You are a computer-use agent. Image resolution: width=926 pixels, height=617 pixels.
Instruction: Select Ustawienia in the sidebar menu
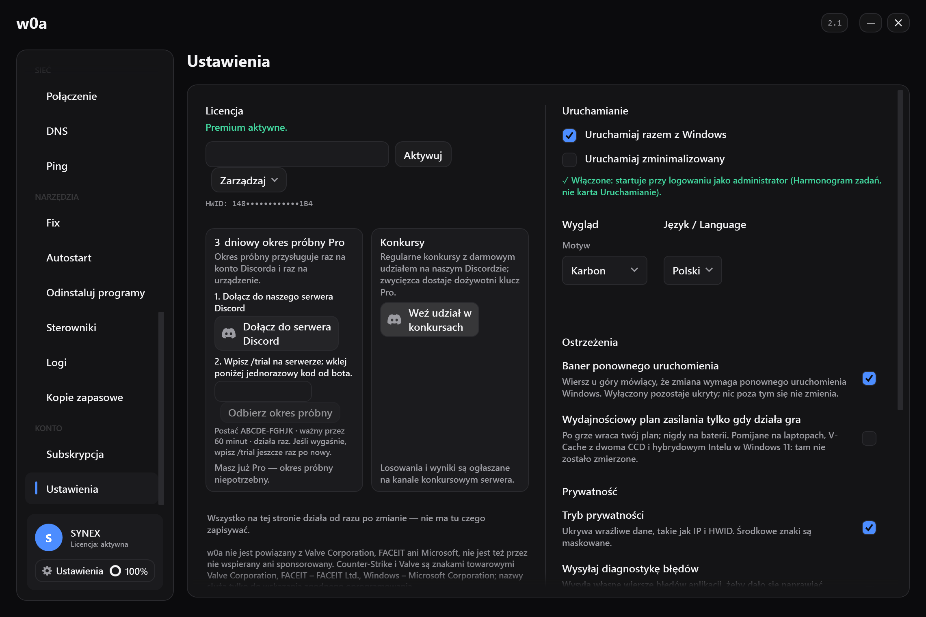(x=91, y=489)
